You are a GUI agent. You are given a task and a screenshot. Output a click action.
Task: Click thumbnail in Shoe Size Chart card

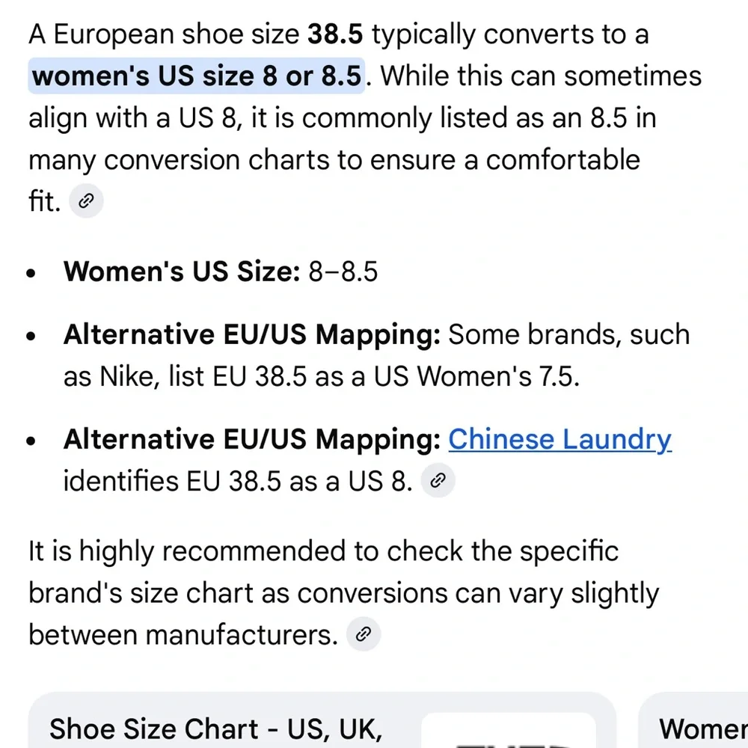[x=509, y=732]
